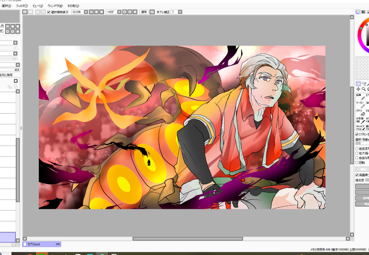Select the 回転 radio option
This screenshot has width=369, height=255.
point(357,163)
